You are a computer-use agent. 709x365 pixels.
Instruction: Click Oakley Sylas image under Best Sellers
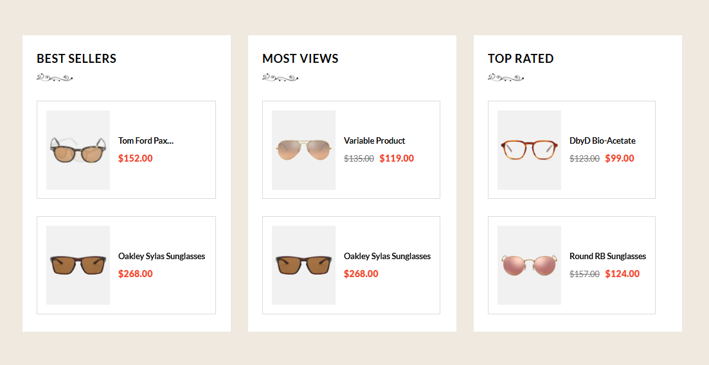tap(78, 265)
